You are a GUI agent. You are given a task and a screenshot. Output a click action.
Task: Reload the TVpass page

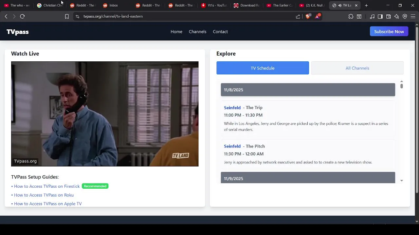[x=22, y=16]
